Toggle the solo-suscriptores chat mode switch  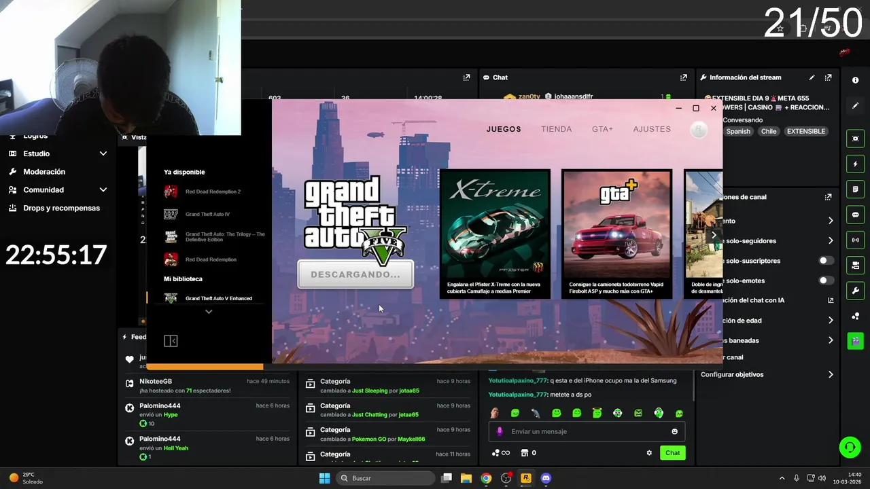826,261
